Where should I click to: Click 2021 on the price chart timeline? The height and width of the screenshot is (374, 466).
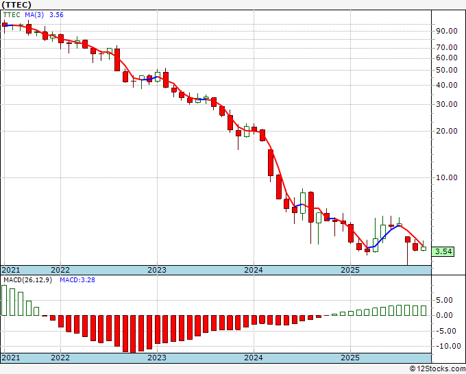11,270
